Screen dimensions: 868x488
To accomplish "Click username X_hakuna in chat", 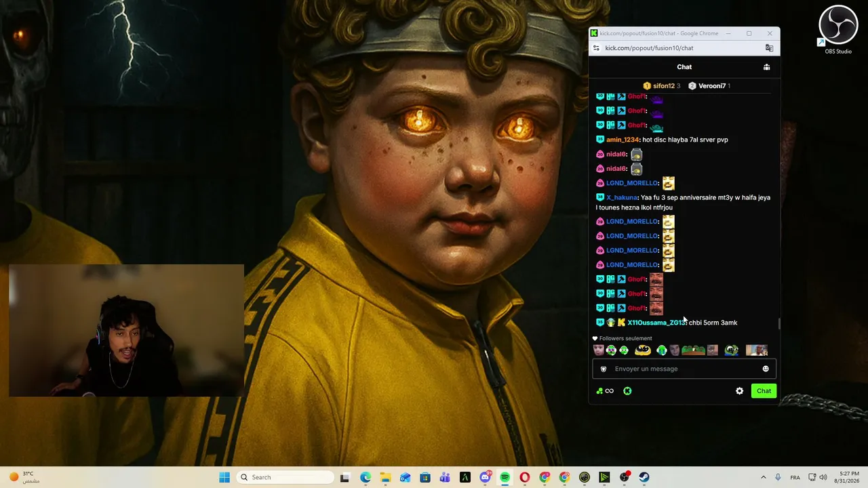I will 622,198.
